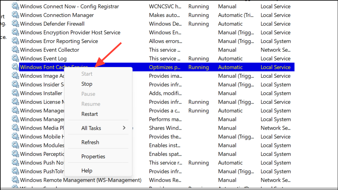Click Running status of Windows Event Log

(x=198, y=58)
